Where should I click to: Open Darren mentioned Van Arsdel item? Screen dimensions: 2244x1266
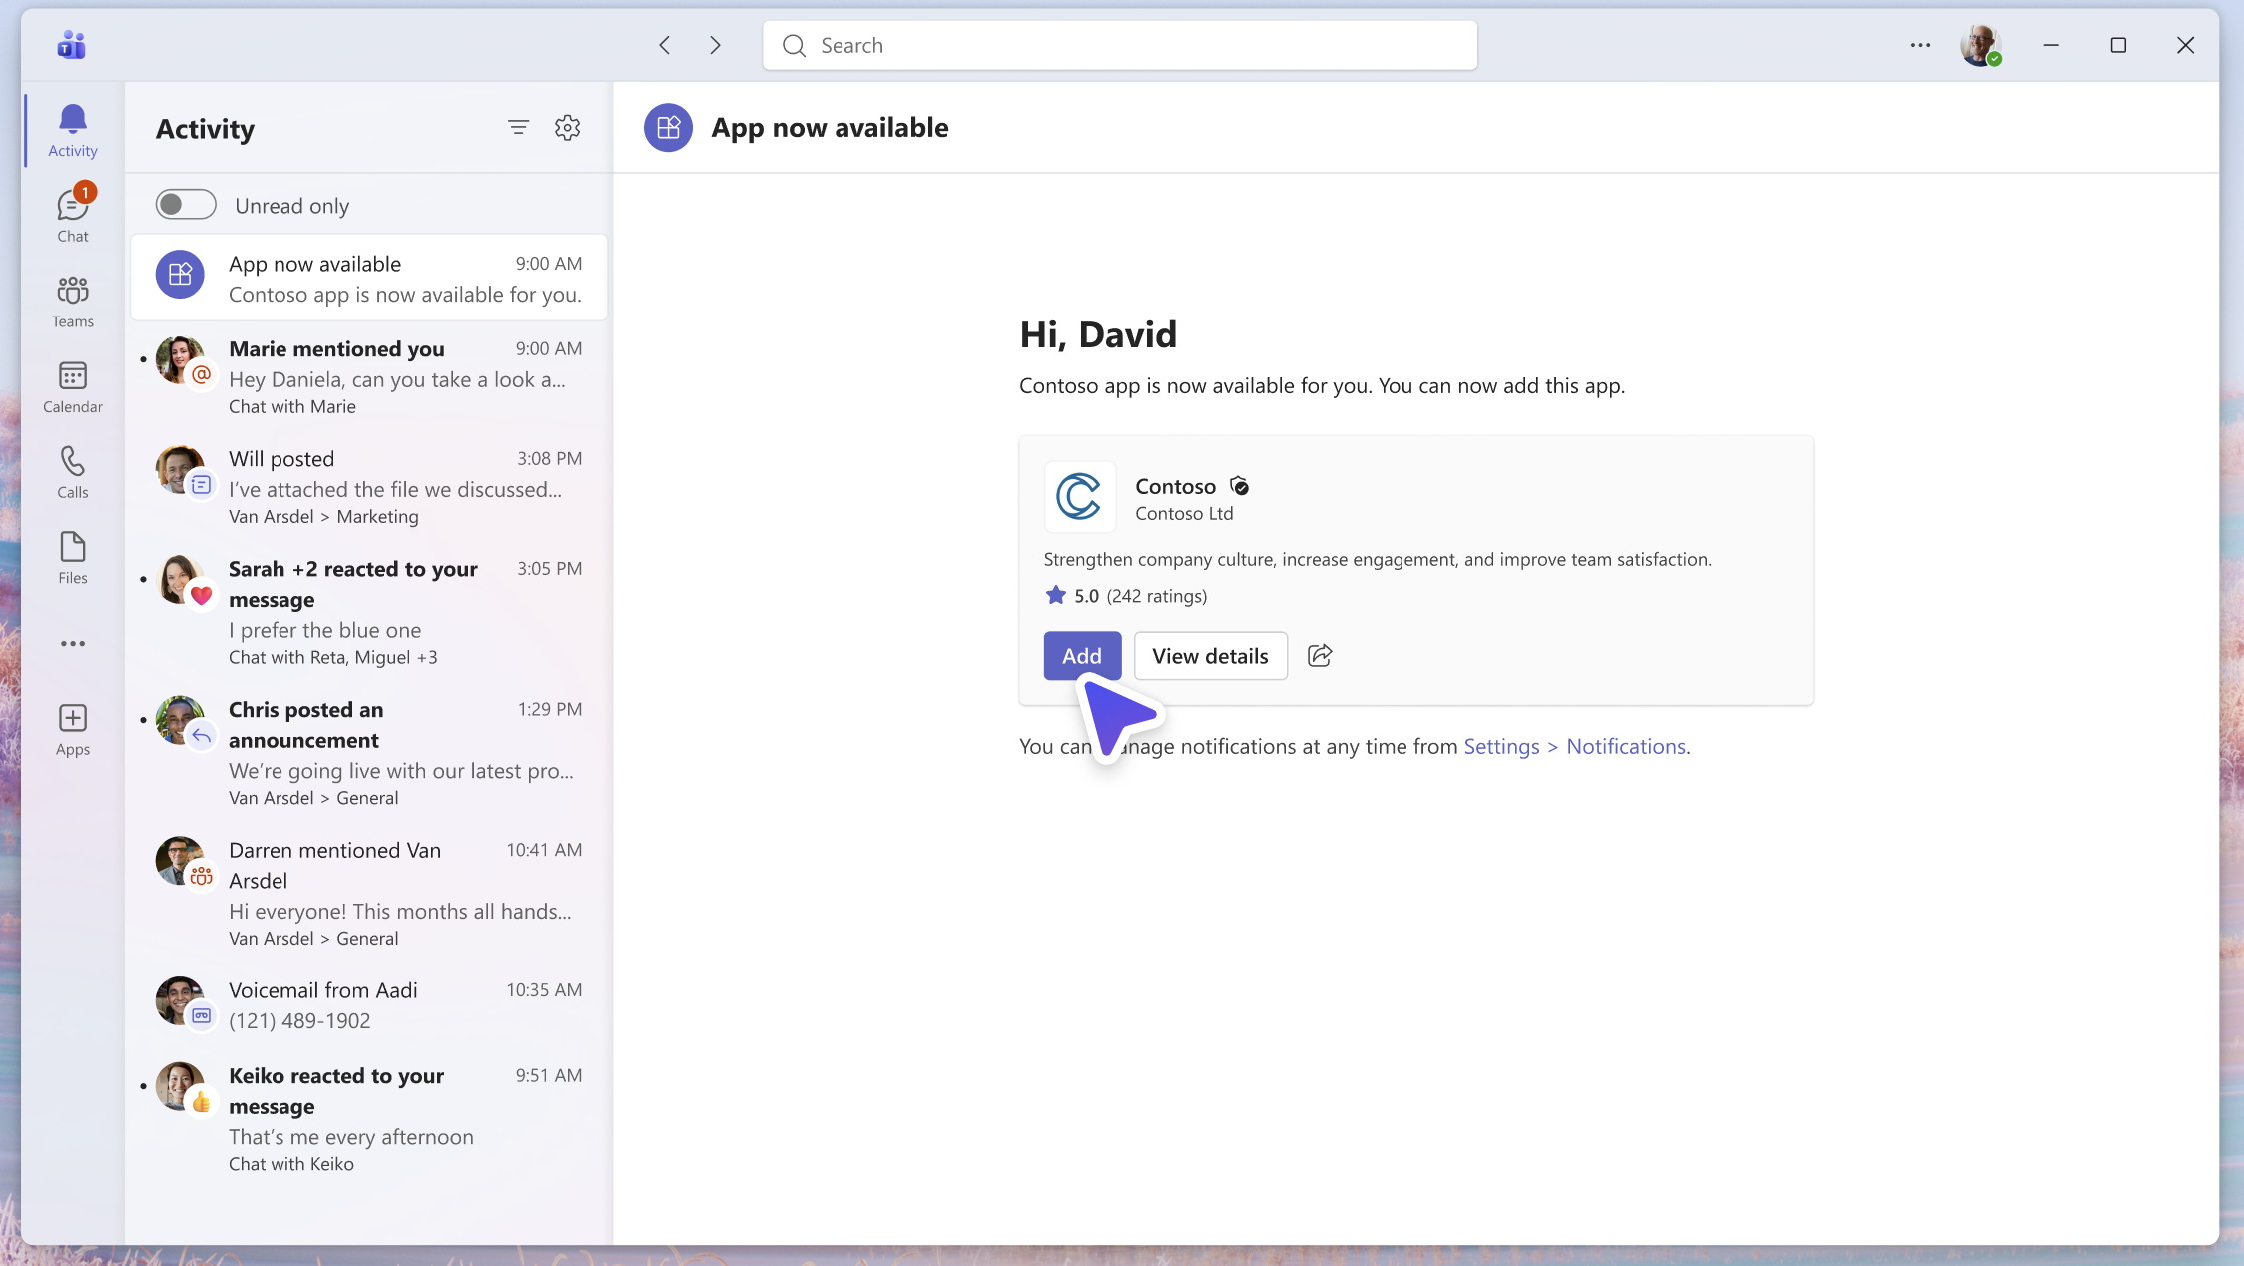[x=368, y=894]
